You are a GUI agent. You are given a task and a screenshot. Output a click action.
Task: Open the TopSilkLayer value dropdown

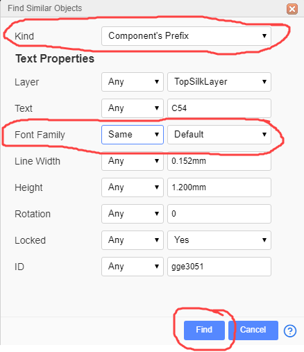219,82
